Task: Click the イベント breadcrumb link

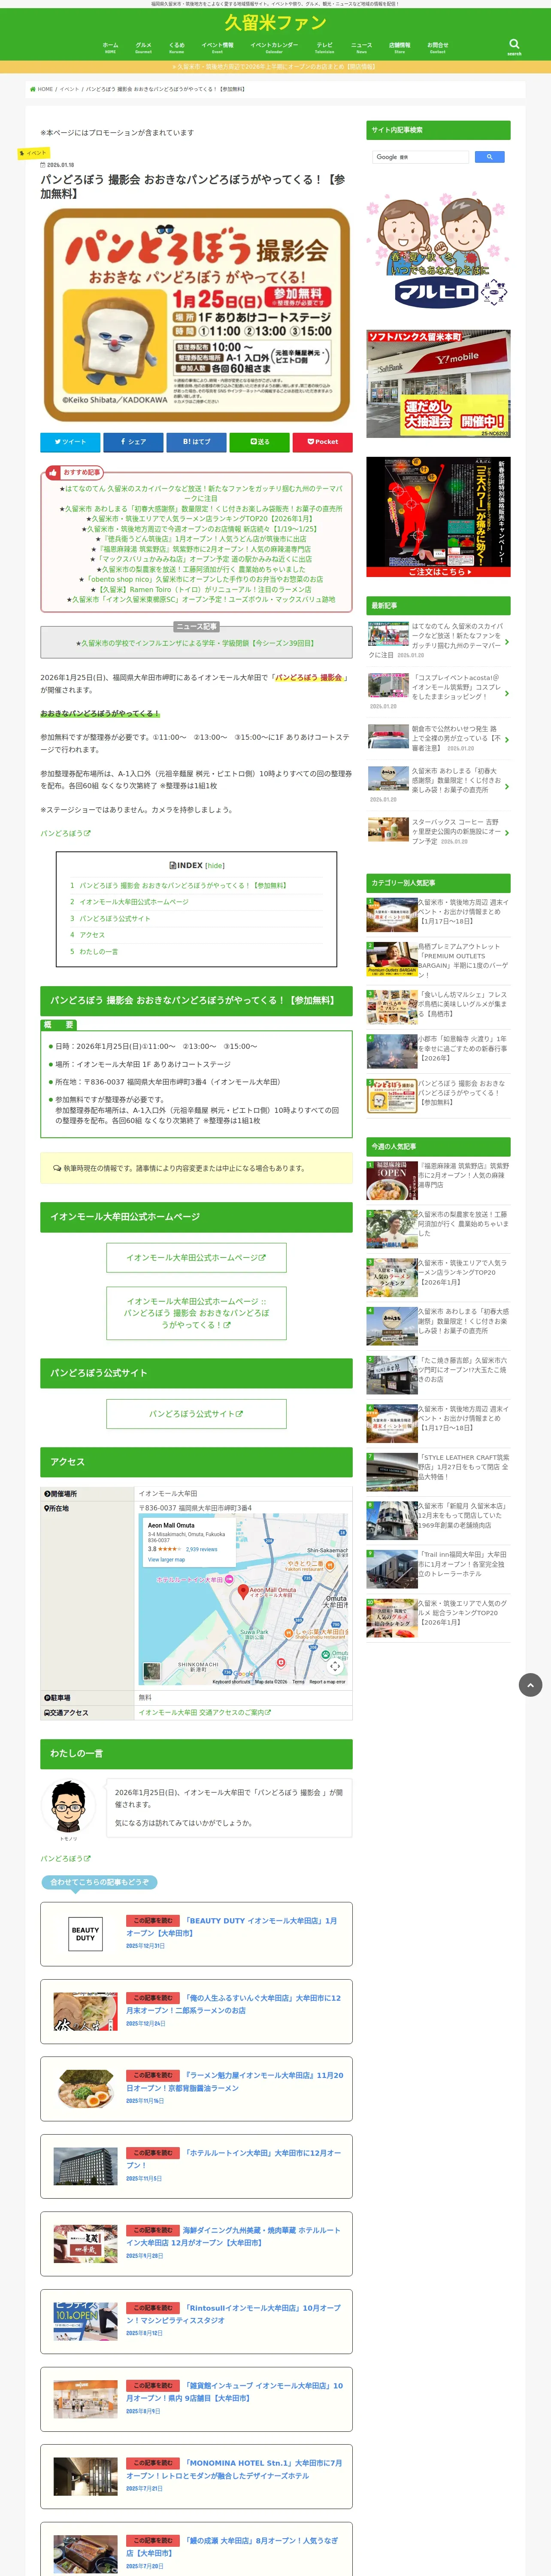Action: point(69,89)
